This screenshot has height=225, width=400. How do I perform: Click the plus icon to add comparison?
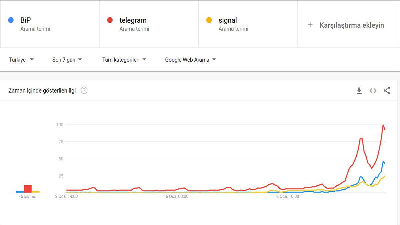[x=310, y=25]
